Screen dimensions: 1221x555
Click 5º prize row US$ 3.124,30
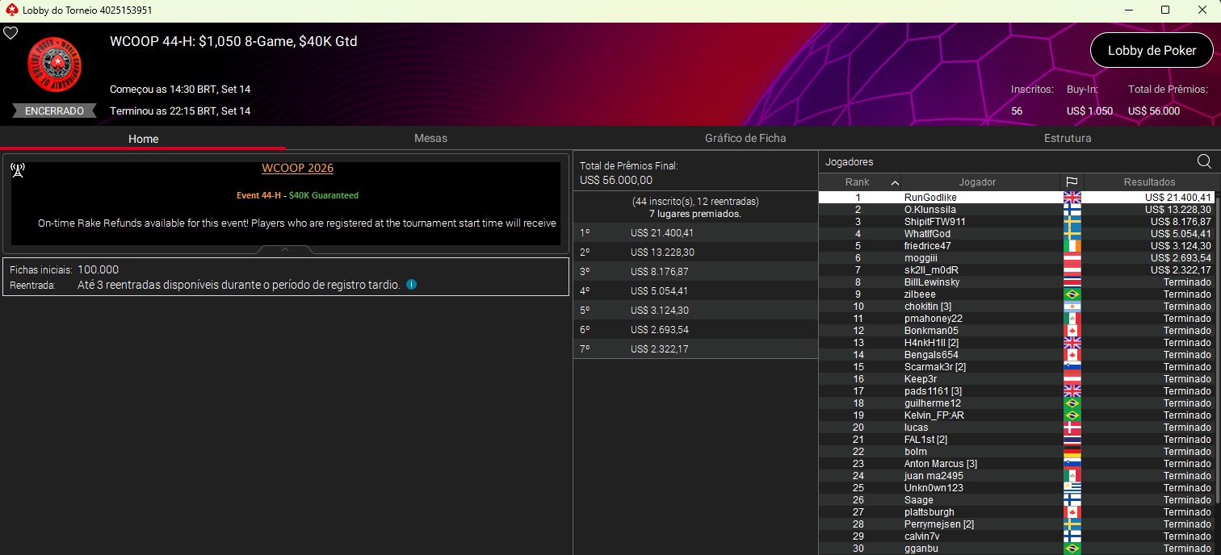click(x=695, y=311)
